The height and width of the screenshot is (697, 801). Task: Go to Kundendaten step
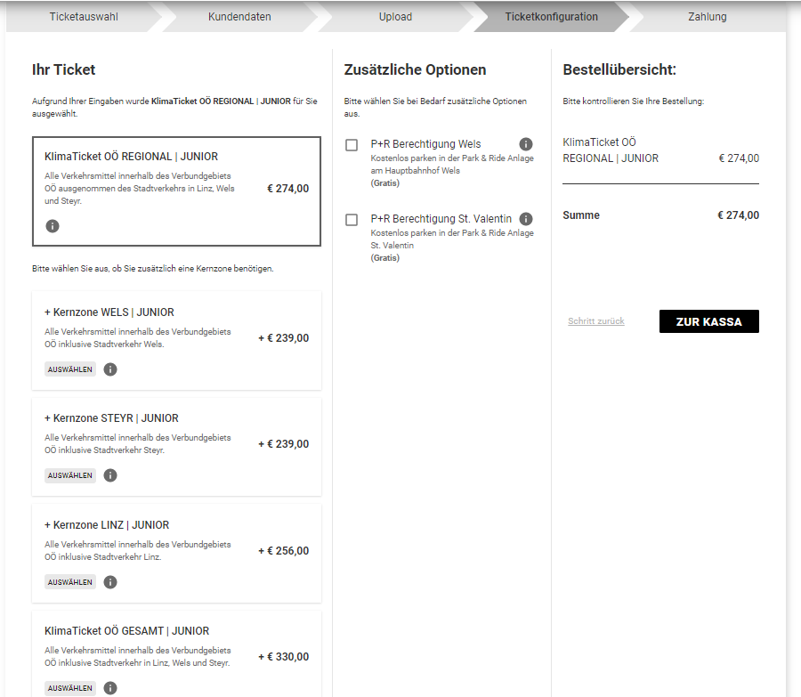(239, 17)
